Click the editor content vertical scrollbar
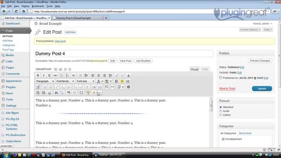 click(x=211, y=122)
